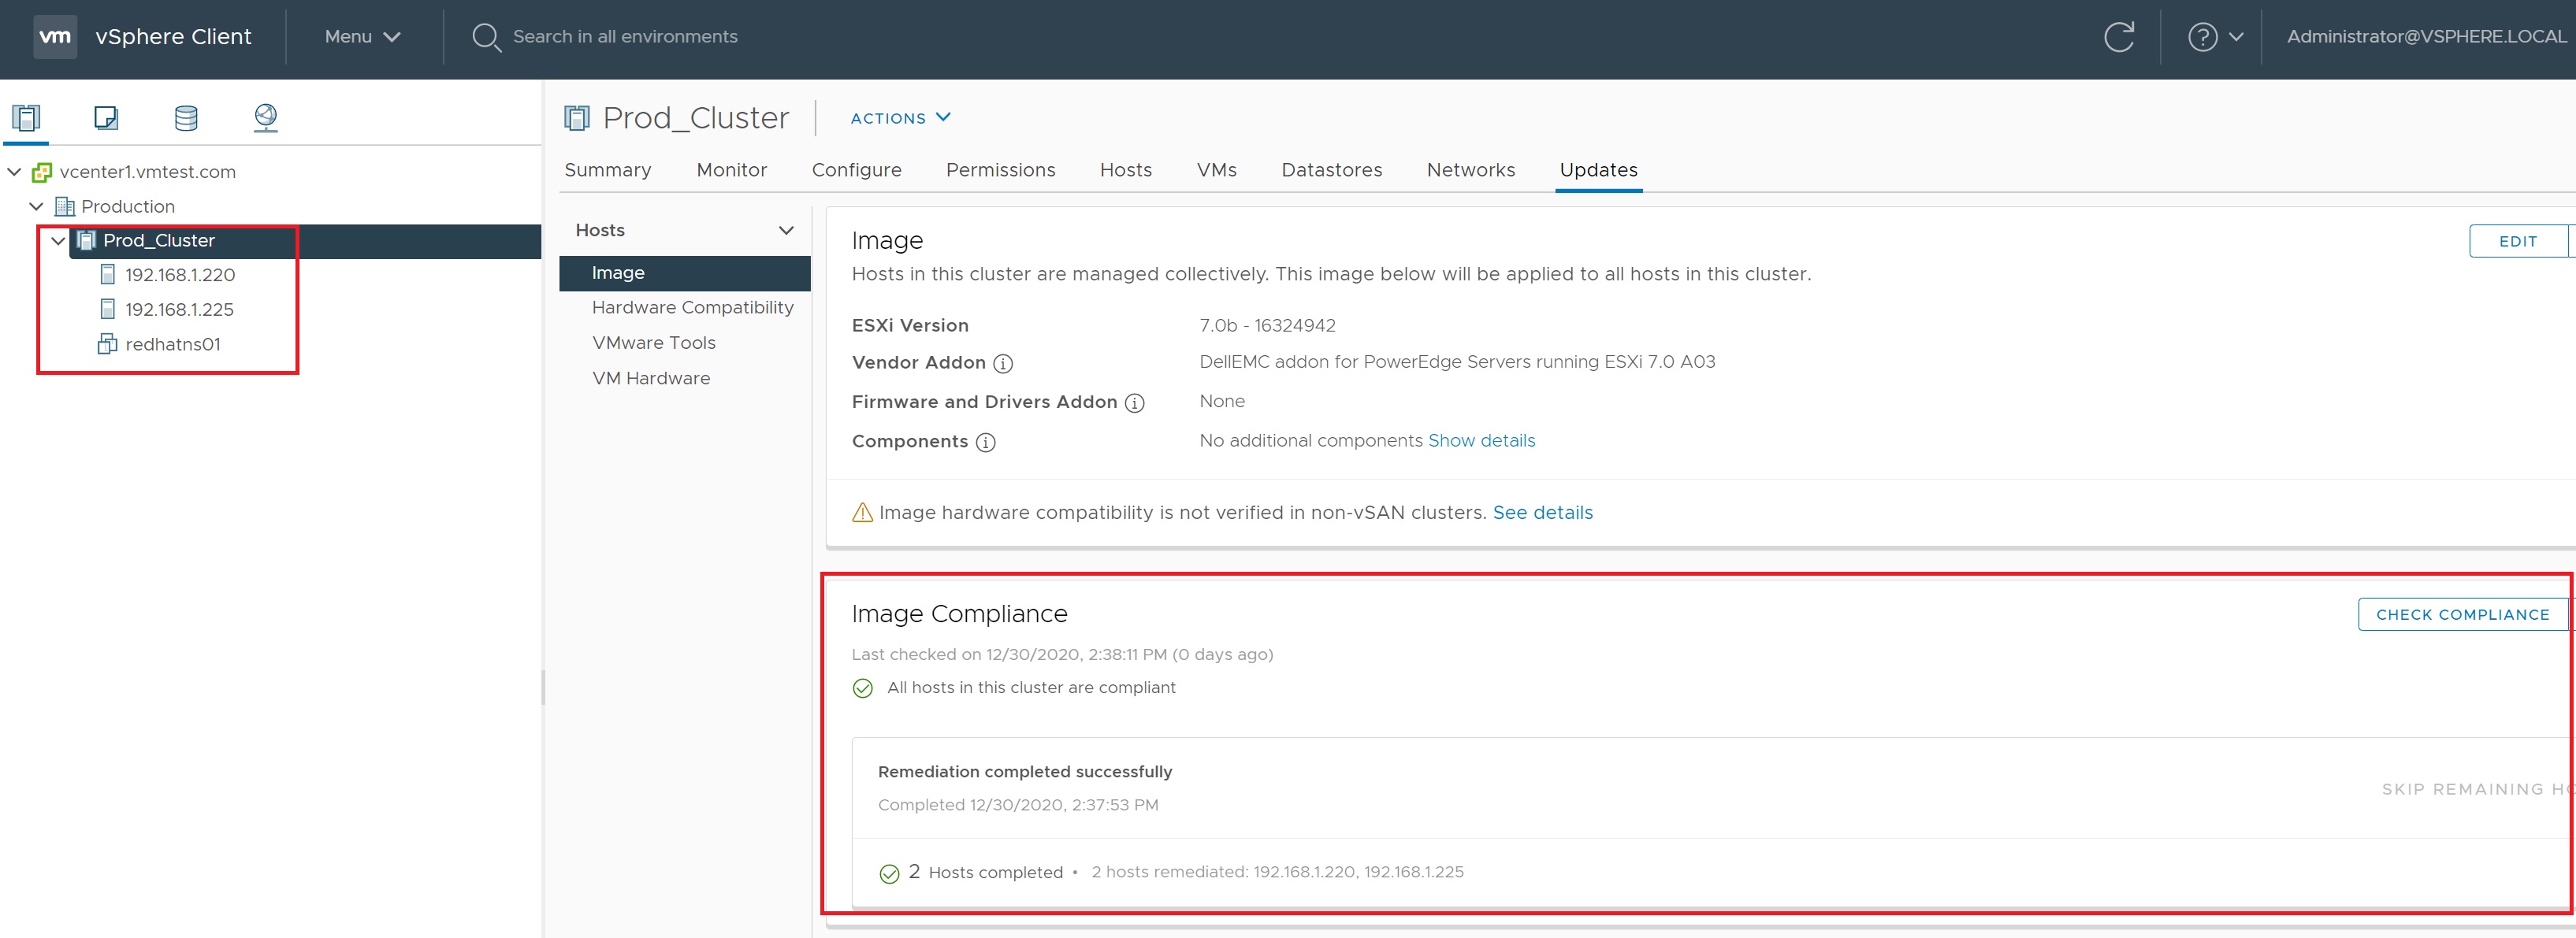Click the EDIT image button

point(2517,241)
